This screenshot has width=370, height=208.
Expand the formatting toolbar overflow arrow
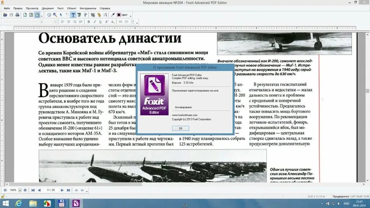click(137, 23)
